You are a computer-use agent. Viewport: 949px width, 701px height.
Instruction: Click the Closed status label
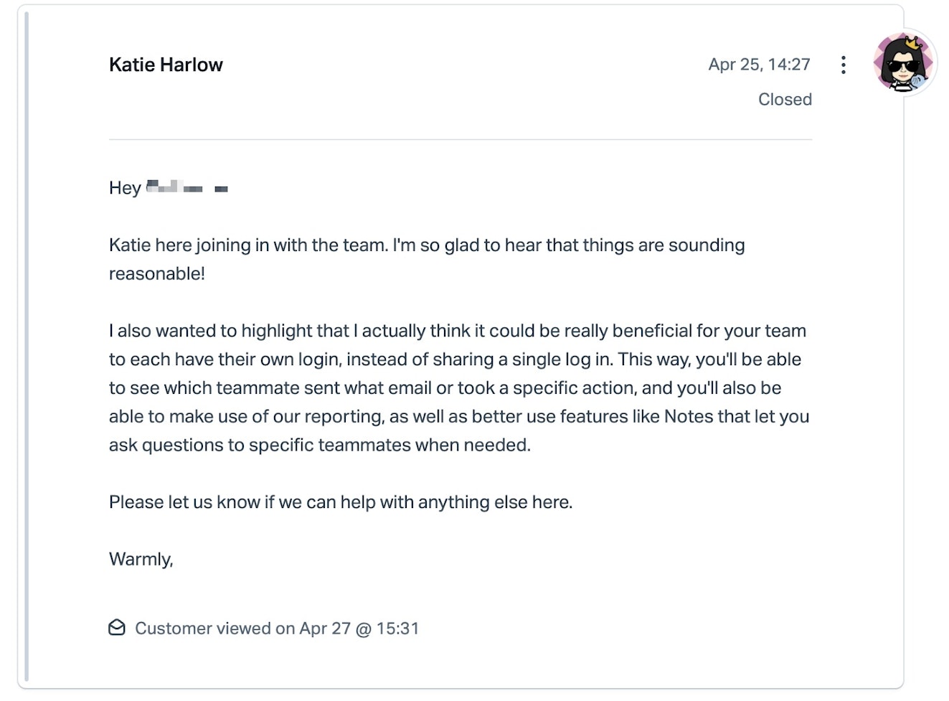(x=785, y=100)
